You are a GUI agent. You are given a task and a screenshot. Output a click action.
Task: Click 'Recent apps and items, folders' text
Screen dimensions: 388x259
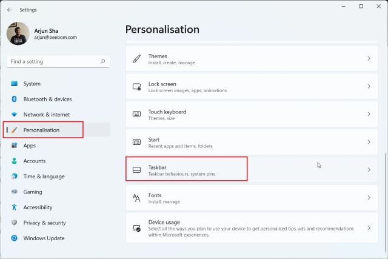click(x=180, y=146)
